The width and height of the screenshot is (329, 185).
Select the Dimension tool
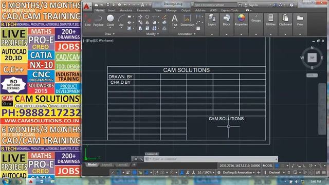pyautogui.click(x=187, y=21)
